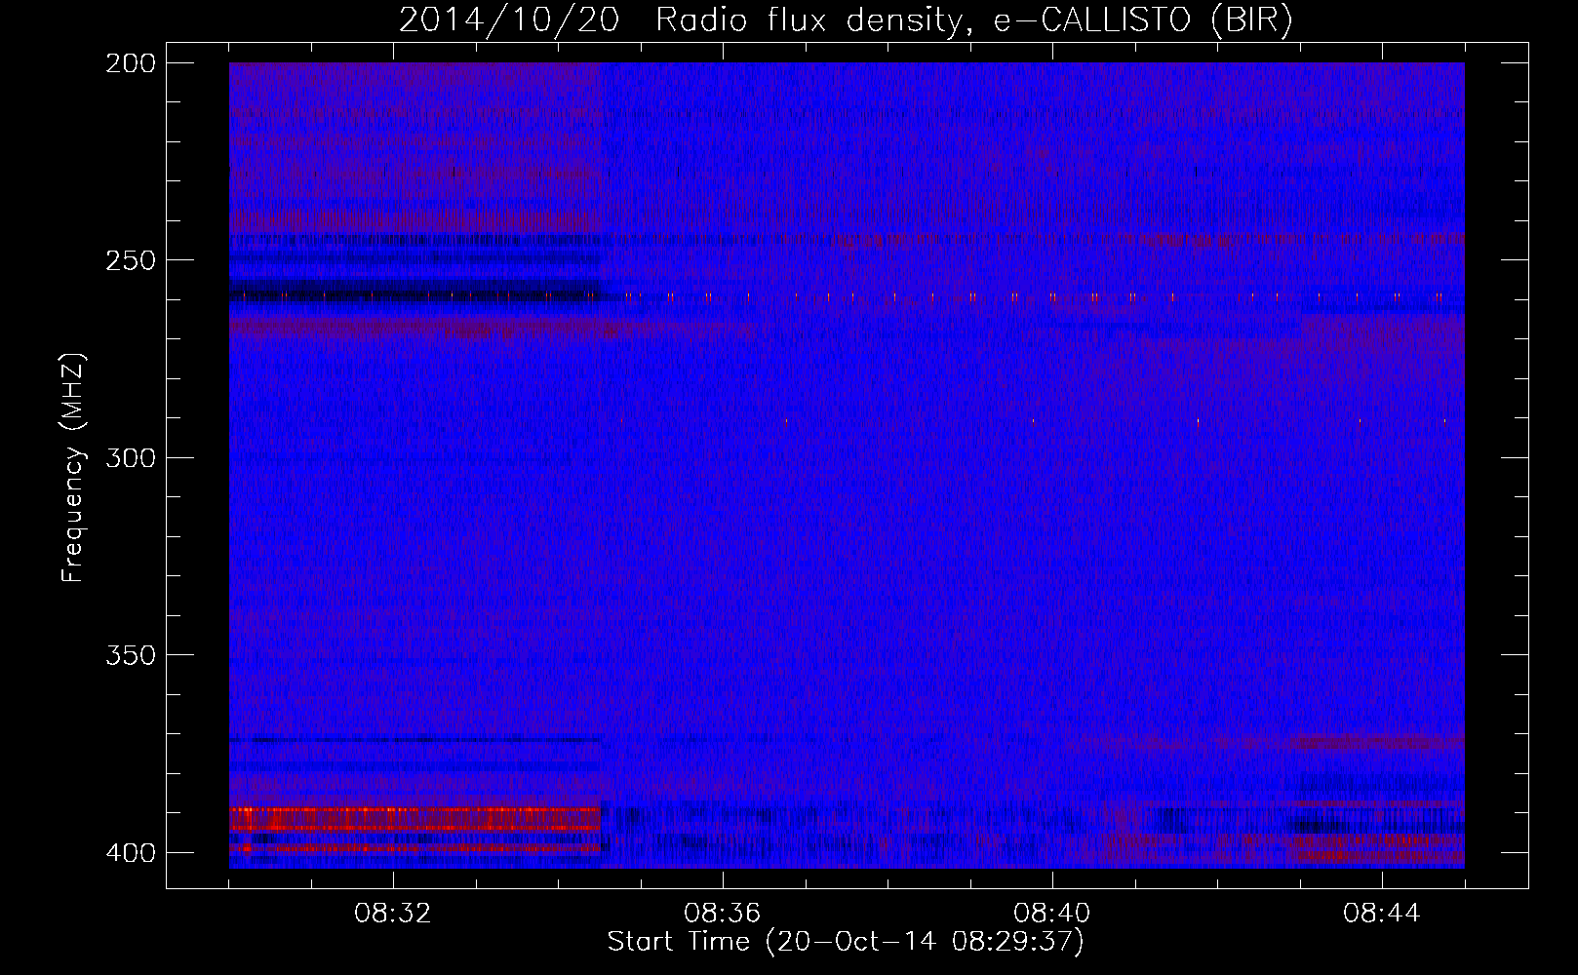The width and height of the screenshot is (1578, 975).
Task: Click the plot title '2014/10/20 Radio flux density, e-CALLISTO (BIR)'
Action: pos(846,20)
